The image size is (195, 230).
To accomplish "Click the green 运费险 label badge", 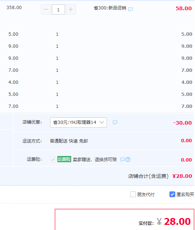I will 64,159.
